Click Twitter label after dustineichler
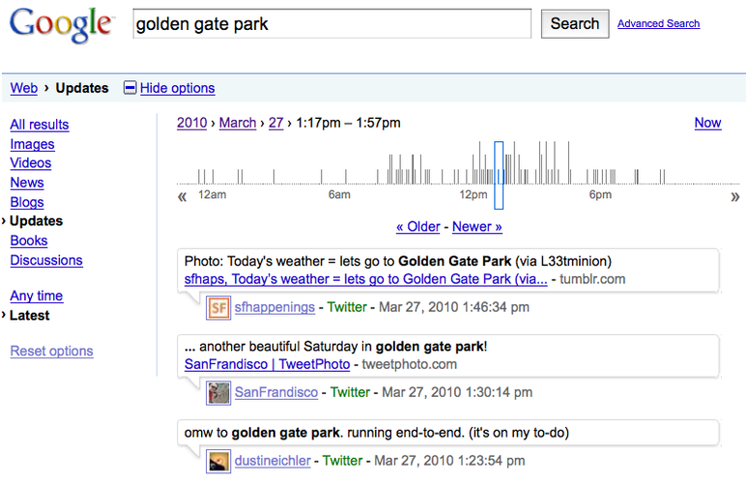 [342, 461]
